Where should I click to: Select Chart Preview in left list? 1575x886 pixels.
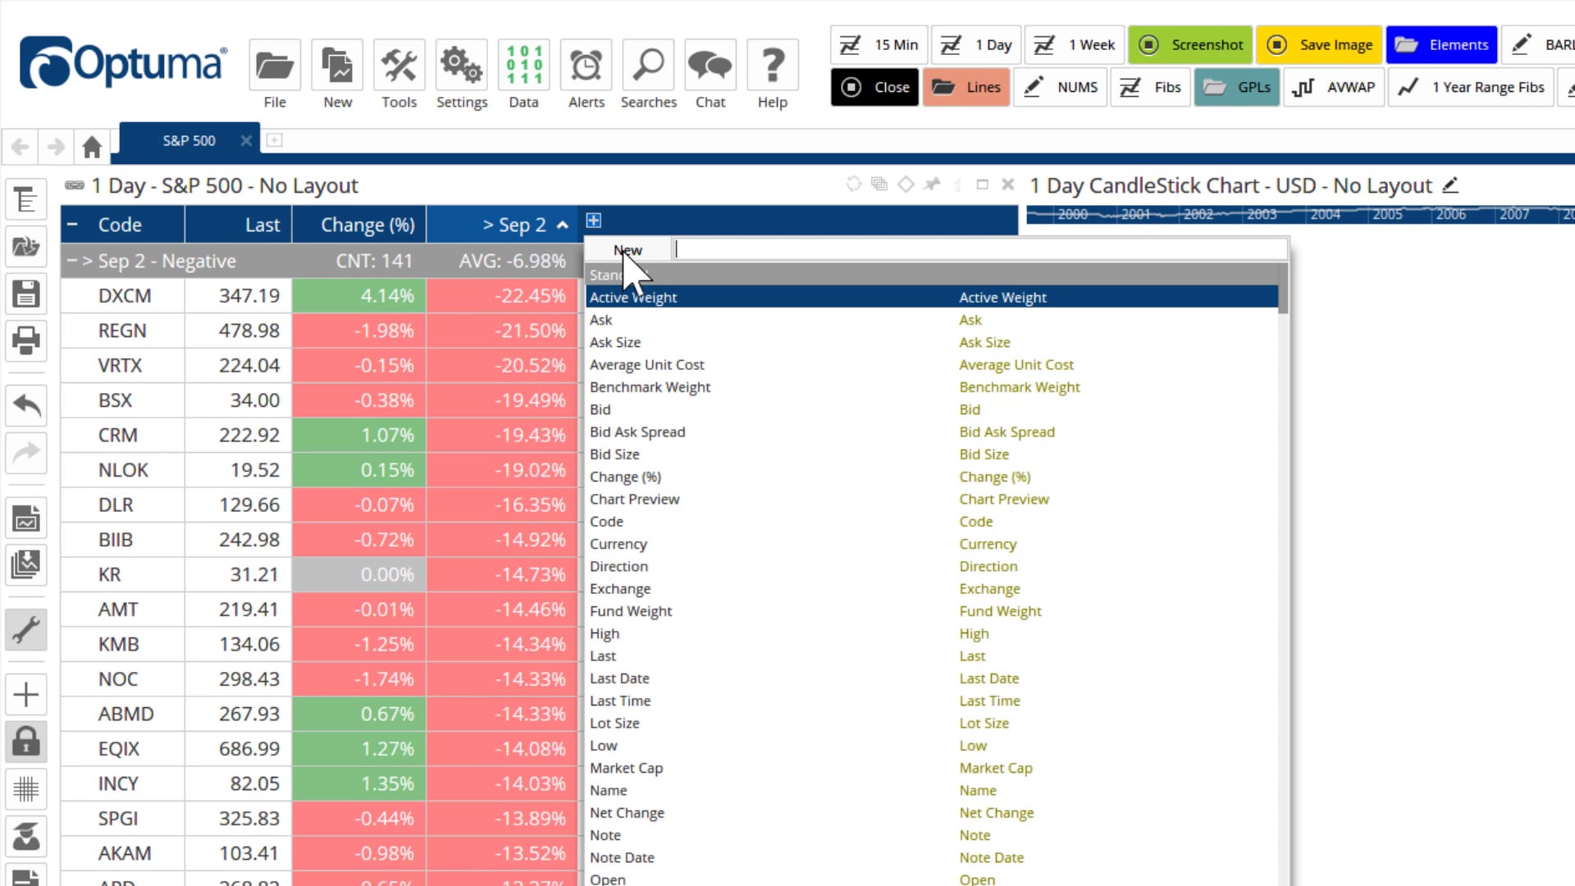pyautogui.click(x=634, y=499)
